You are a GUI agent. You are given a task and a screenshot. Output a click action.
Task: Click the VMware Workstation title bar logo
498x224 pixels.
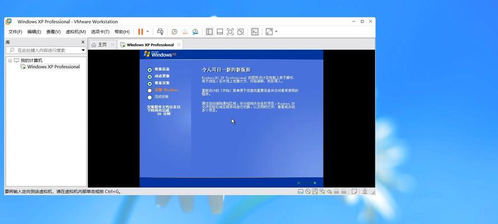pos(8,22)
